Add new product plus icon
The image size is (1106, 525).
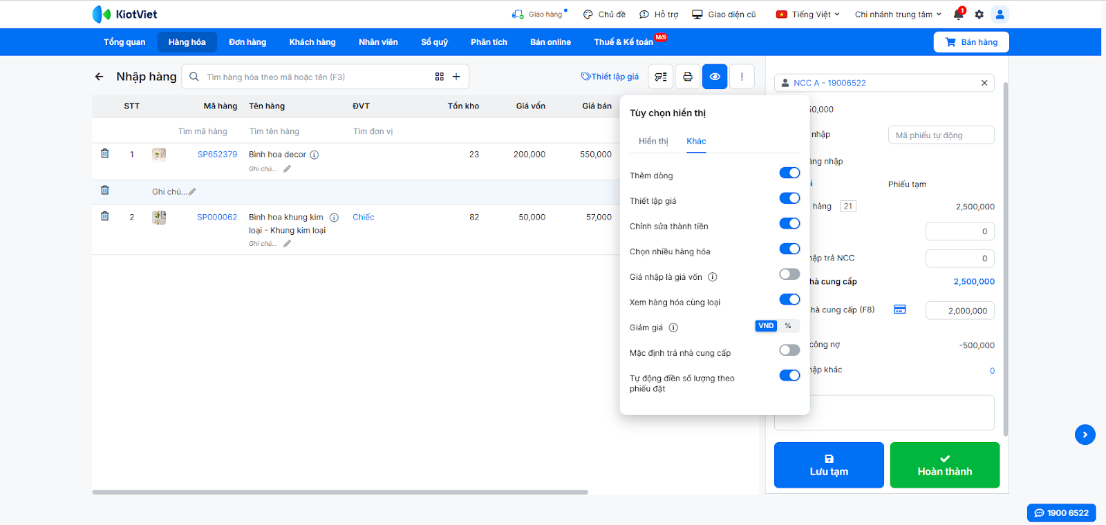(x=456, y=77)
